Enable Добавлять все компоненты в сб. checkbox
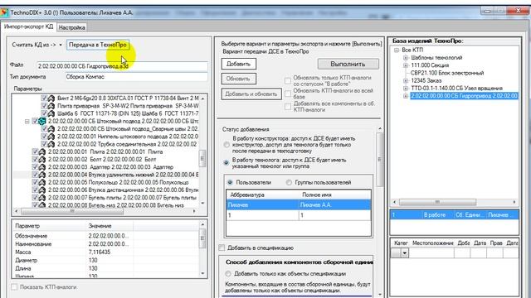Screen dimensions: 531x298 coord(288,107)
